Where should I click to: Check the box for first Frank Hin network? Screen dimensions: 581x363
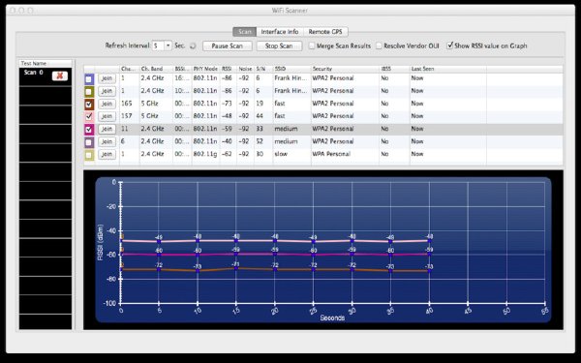[x=89, y=79]
